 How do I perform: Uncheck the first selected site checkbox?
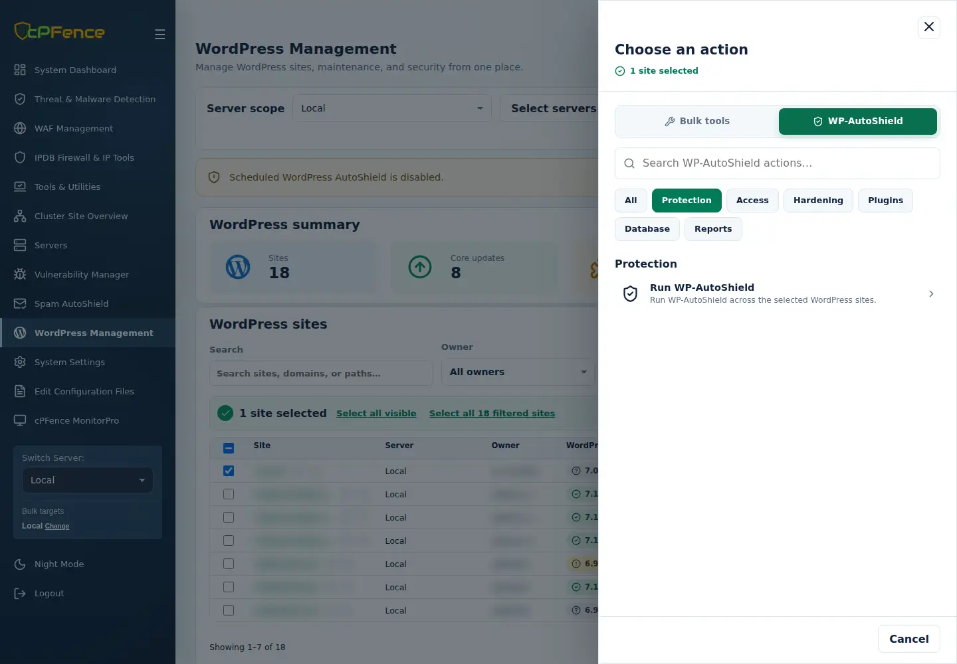pyautogui.click(x=229, y=471)
